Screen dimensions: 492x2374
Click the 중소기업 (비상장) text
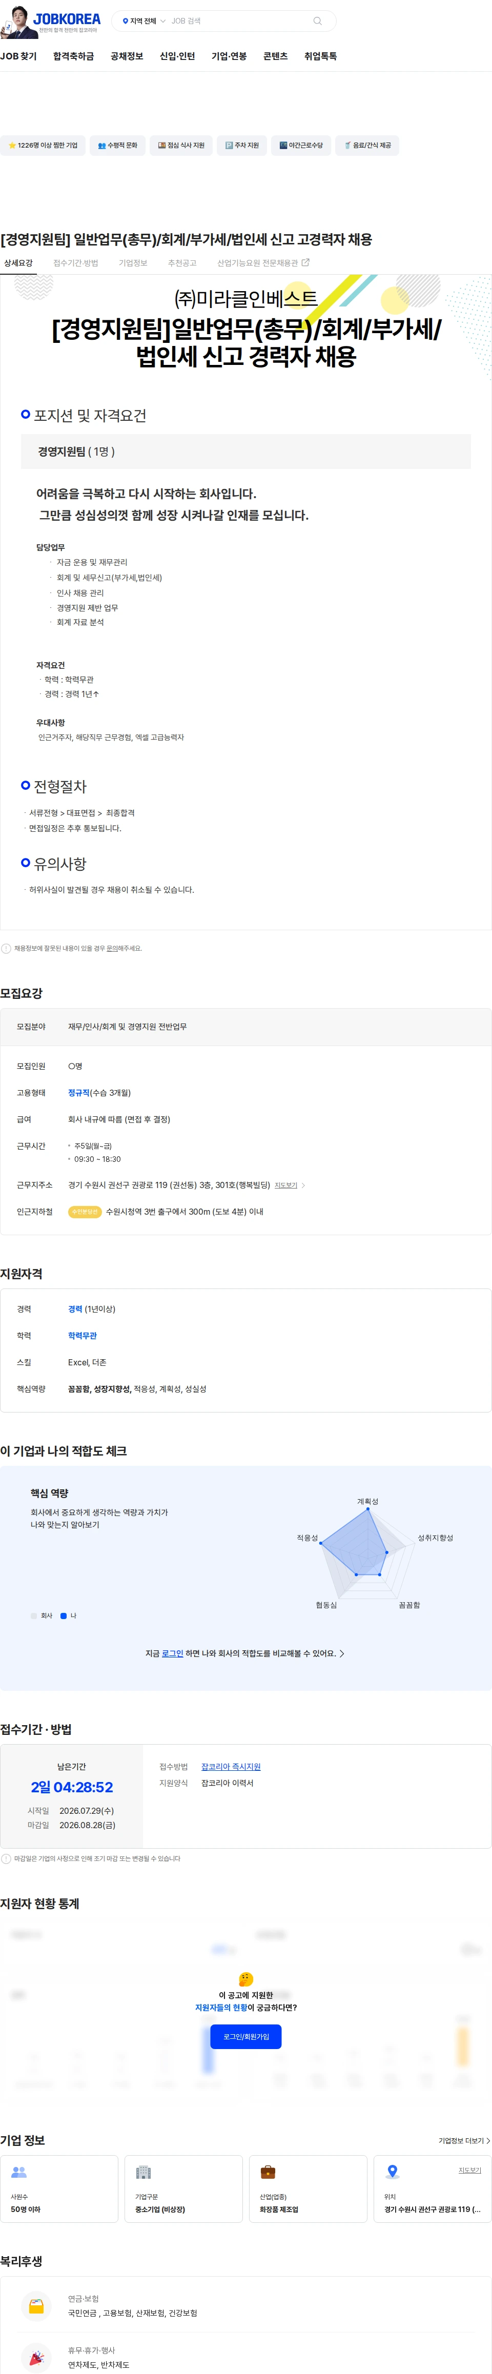pyautogui.click(x=160, y=2209)
